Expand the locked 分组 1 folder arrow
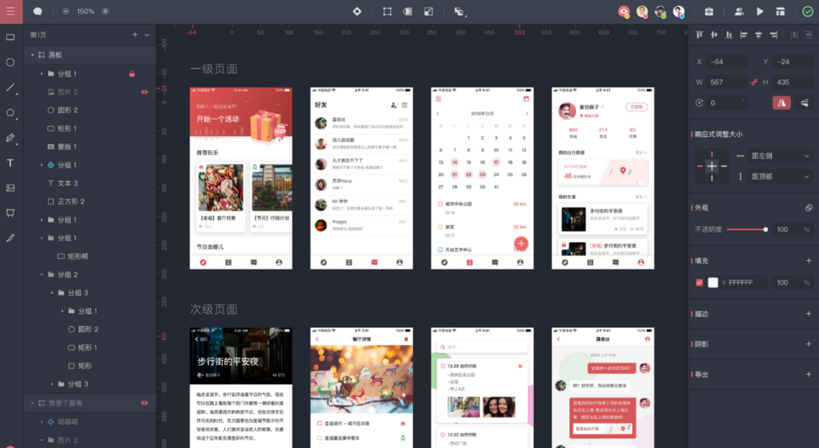819x448 pixels. [41, 74]
